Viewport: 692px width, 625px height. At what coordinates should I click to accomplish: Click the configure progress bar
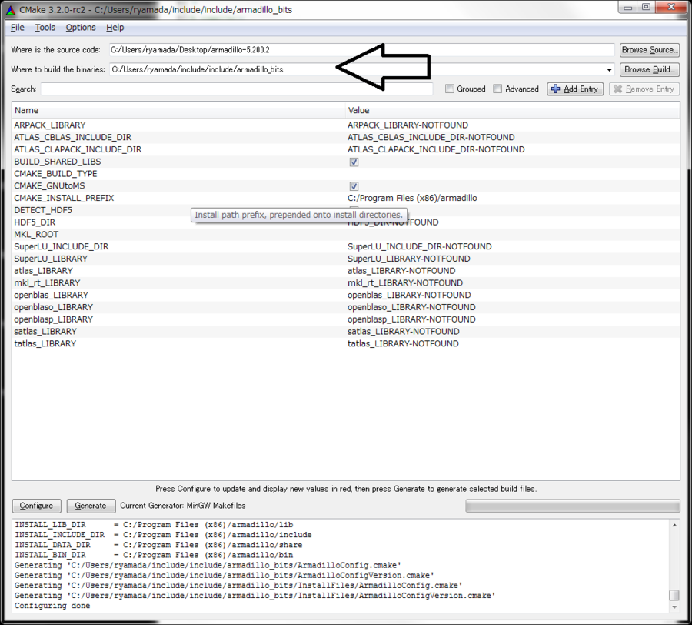(572, 506)
